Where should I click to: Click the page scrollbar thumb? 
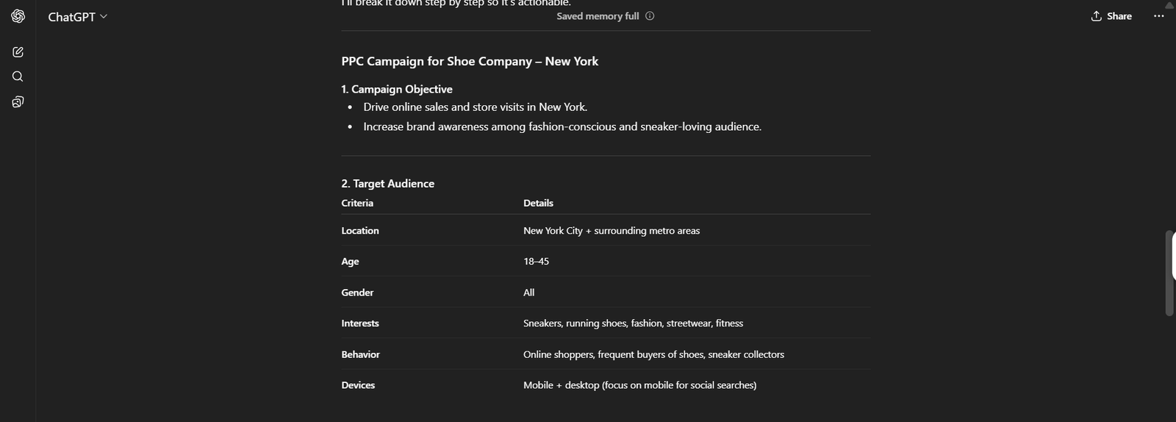tap(1170, 273)
